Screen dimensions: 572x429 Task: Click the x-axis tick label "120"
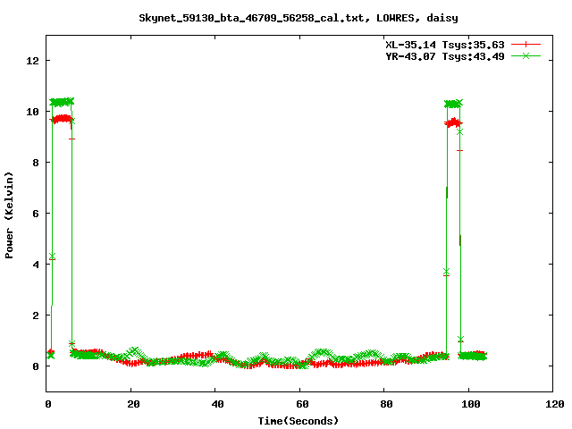[555, 404]
